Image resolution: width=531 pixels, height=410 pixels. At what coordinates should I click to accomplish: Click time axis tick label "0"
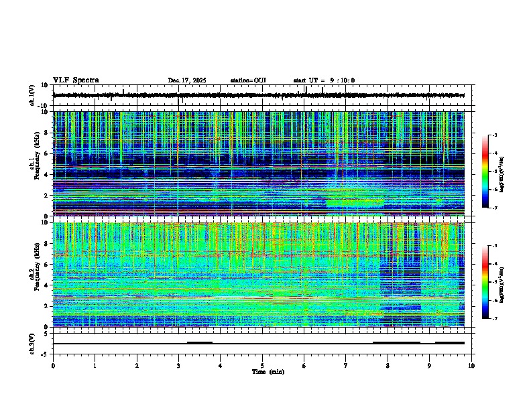53,366
